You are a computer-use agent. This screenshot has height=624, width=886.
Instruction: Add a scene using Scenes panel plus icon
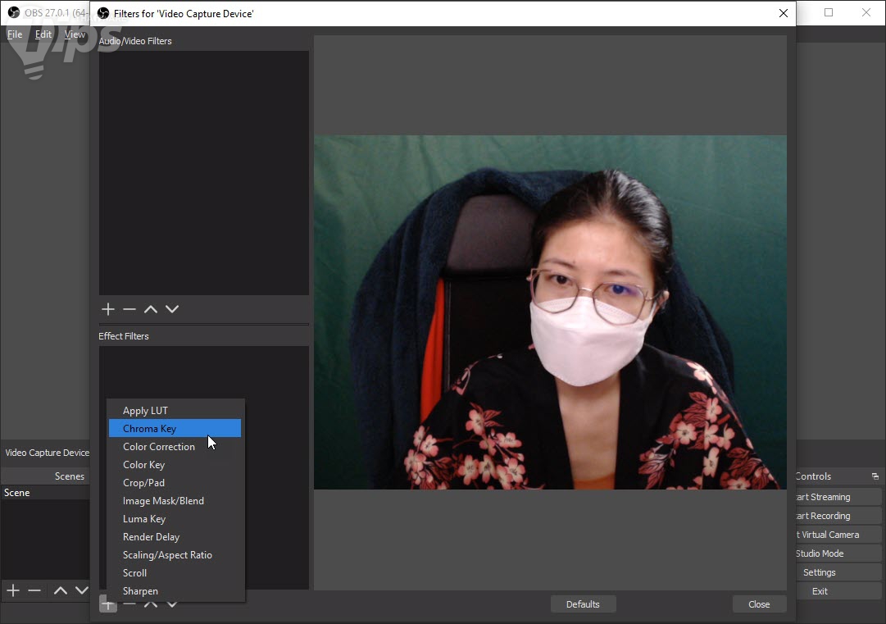[x=13, y=590]
